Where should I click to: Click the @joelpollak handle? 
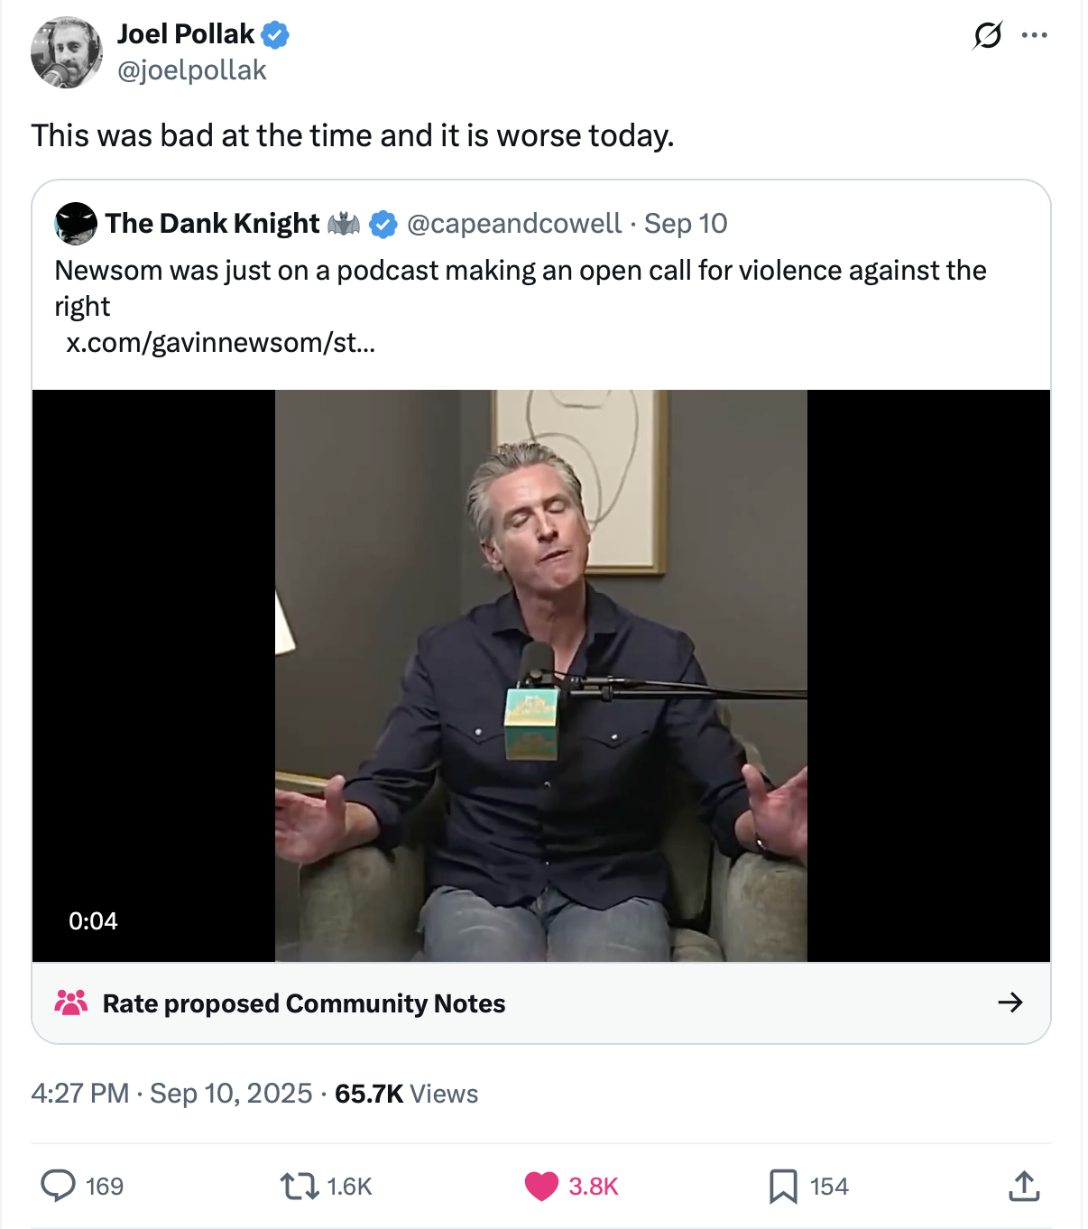[x=192, y=70]
